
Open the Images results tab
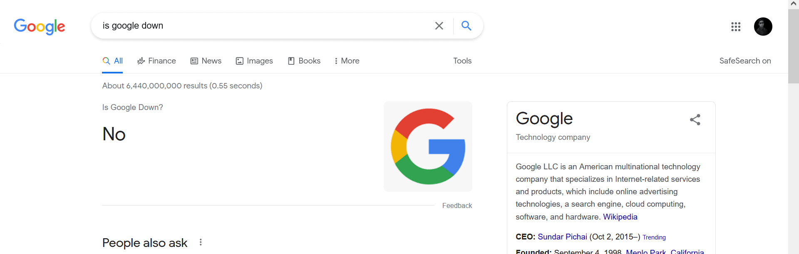(x=254, y=61)
